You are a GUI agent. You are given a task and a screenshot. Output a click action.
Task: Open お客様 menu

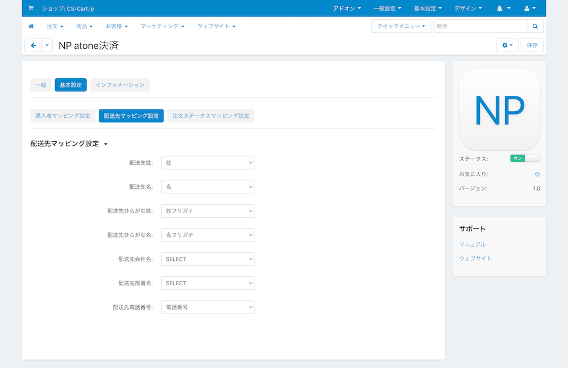pyautogui.click(x=116, y=27)
